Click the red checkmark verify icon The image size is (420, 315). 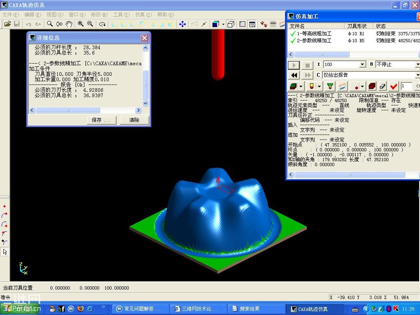click(393, 86)
